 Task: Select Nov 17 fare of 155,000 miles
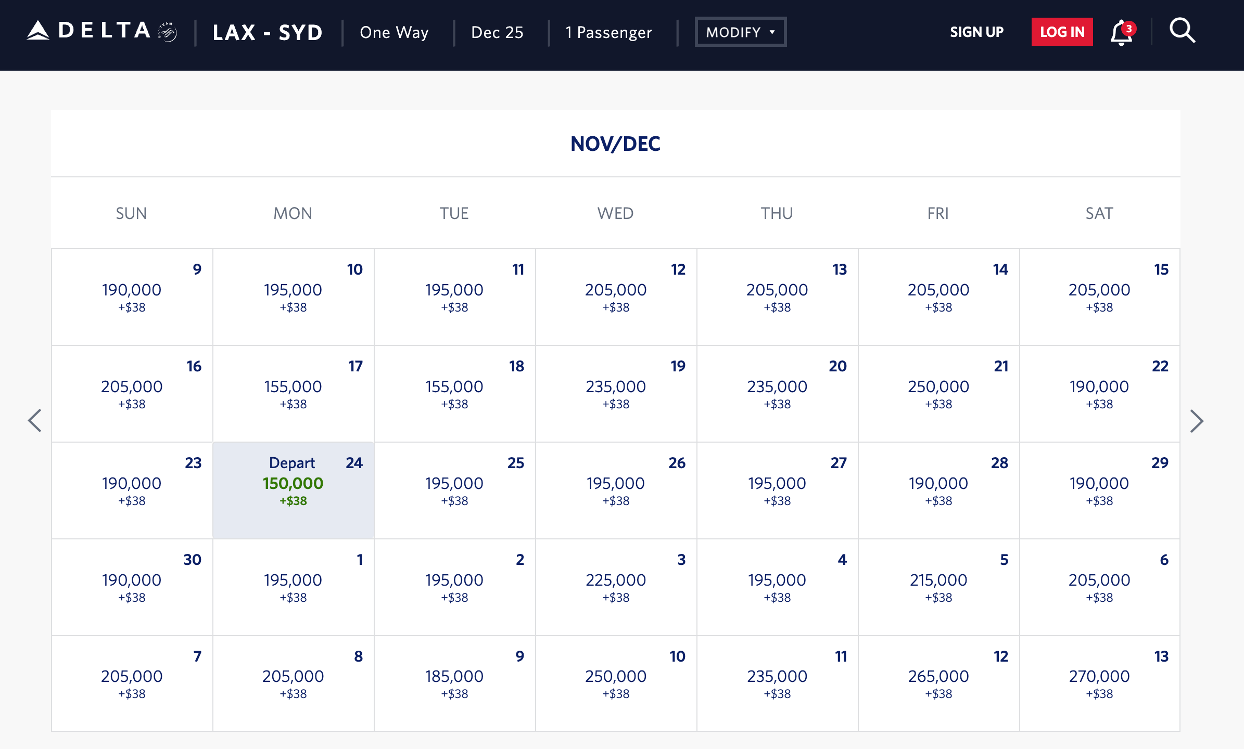294,394
